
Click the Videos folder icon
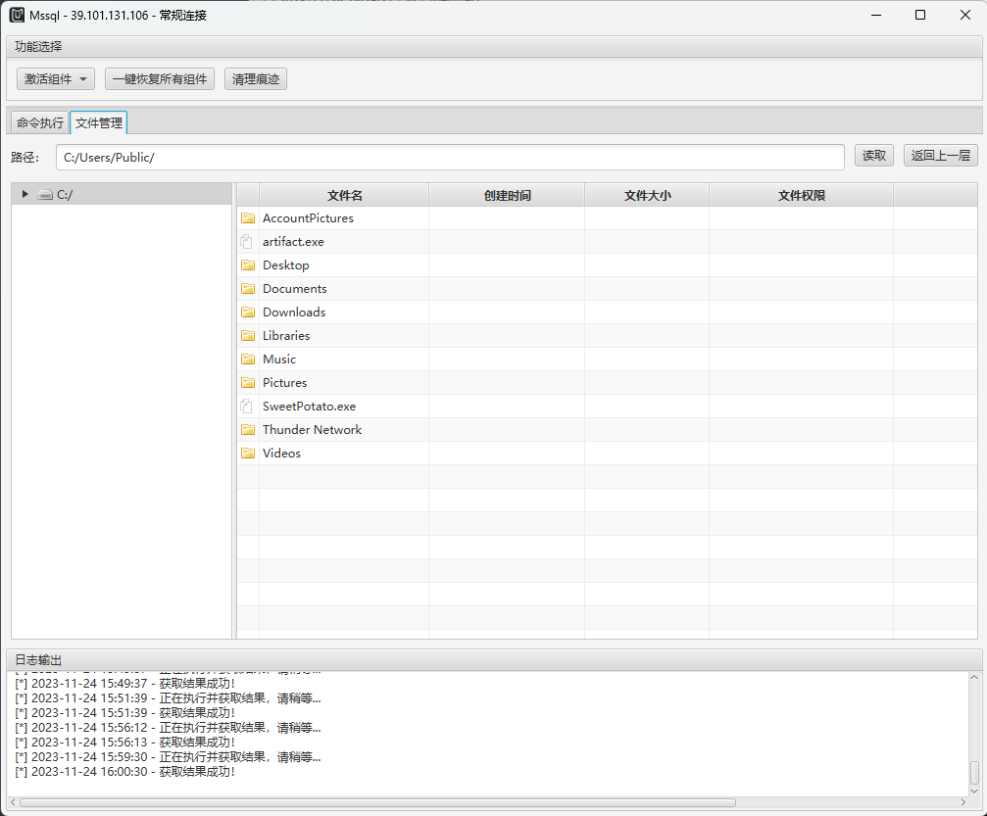click(248, 454)
